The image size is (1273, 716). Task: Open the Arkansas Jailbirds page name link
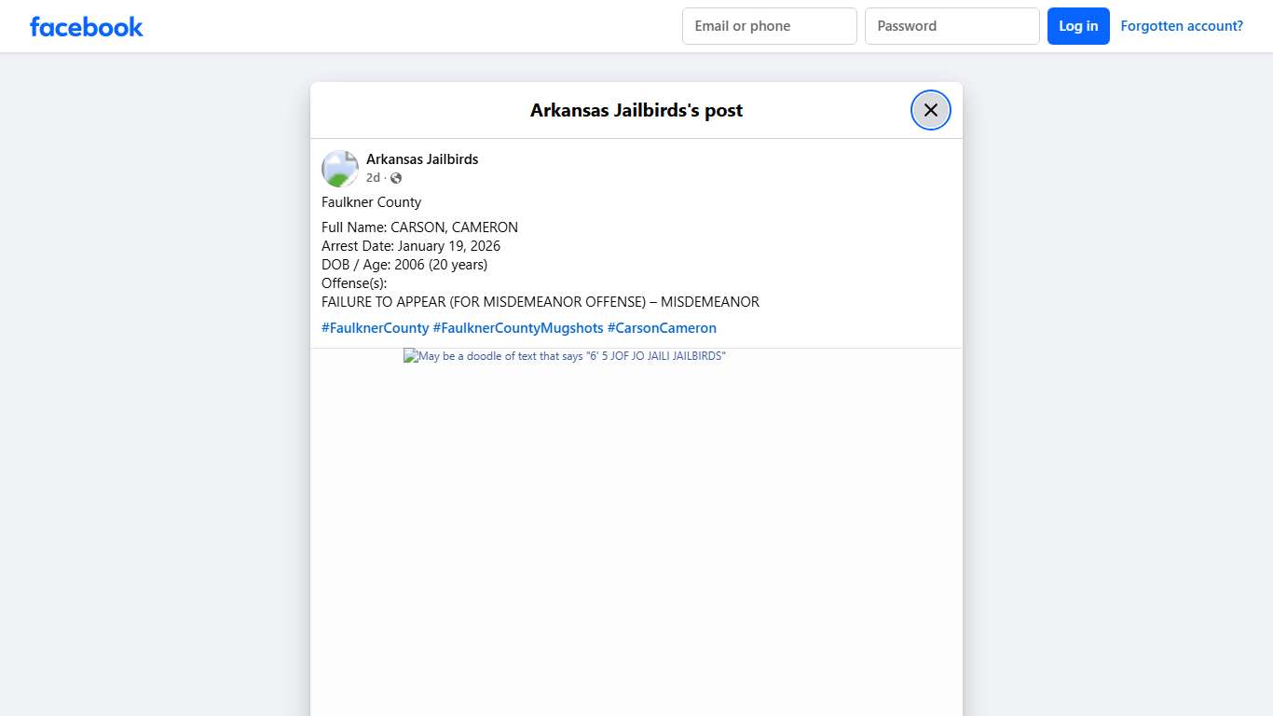(421, 159)
